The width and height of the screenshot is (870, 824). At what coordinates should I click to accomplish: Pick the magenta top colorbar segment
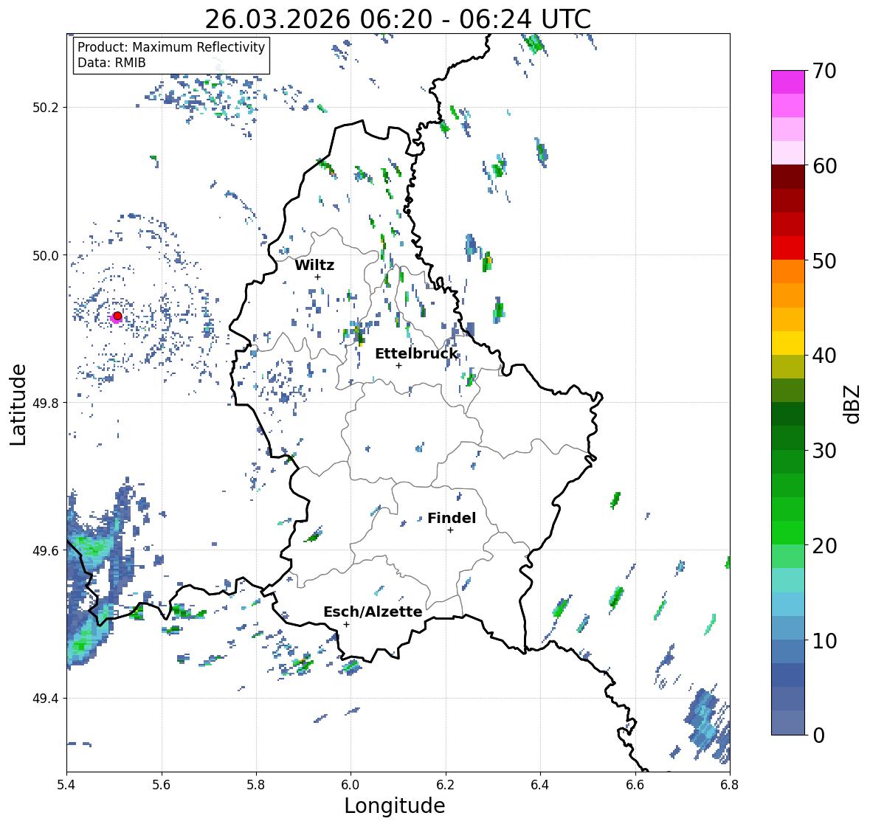click(788, 82)
